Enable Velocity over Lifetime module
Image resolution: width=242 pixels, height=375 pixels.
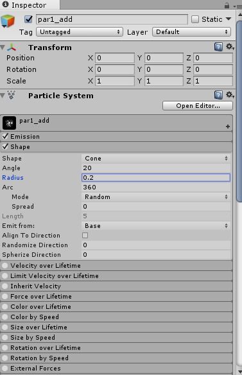4,265
